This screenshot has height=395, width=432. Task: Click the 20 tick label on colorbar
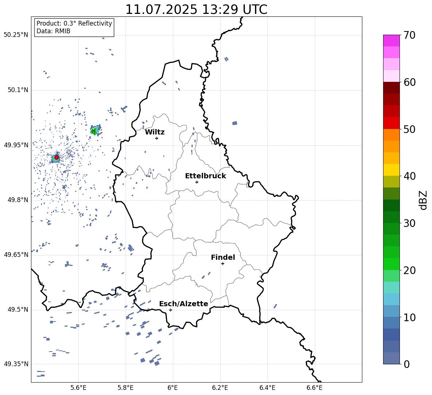(409, 270)
